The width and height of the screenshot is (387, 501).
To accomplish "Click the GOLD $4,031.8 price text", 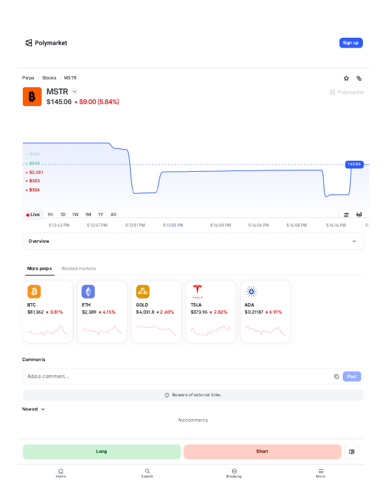I will tap(145, 312).
